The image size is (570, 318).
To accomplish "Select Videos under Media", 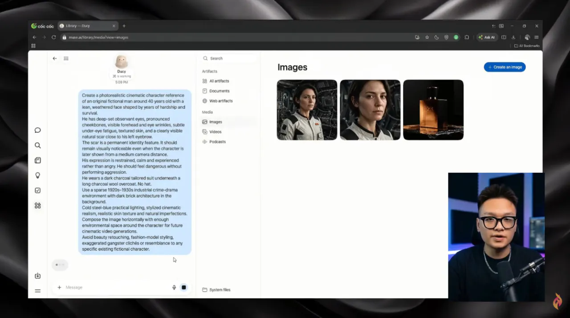I will click(x=229, y=132).
